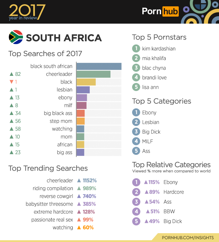Image resolution: width=219 pixels, height=242 pixels.
Task: Click the blue number 1 badge beside Ebony category
Action: 136,113
